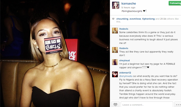Open aldonza12's avatar thumbnail

[x=115, y=74]
